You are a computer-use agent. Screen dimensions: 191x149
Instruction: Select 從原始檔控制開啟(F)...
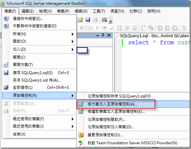coord(133,119)
